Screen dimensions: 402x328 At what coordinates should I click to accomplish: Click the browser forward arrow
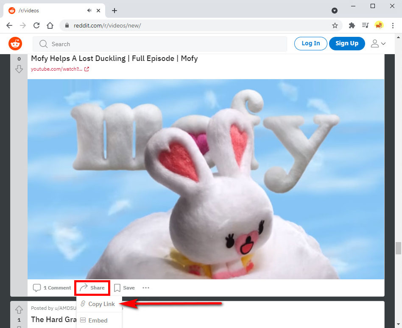pos(23,25)
